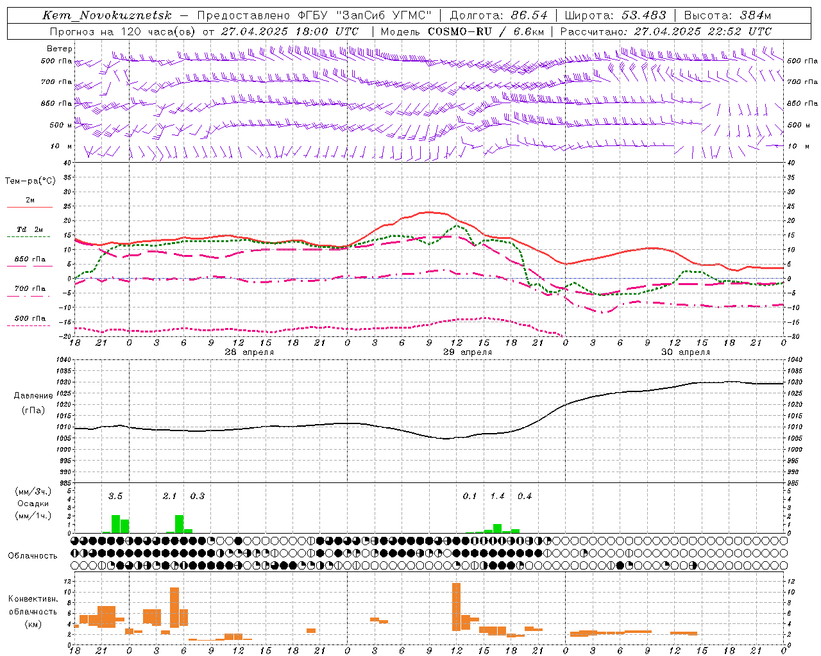Select the elevation label Высота: 384м

pyautogui.click(x=728, y=15)
